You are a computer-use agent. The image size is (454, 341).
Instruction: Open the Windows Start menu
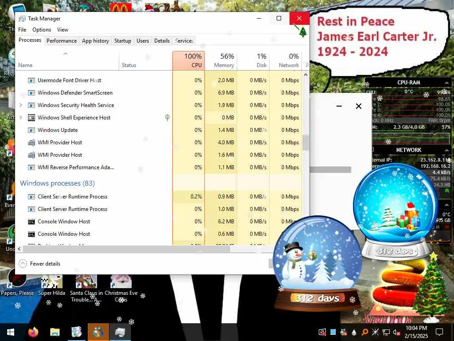pyautogui.click(x=11, y=332)
